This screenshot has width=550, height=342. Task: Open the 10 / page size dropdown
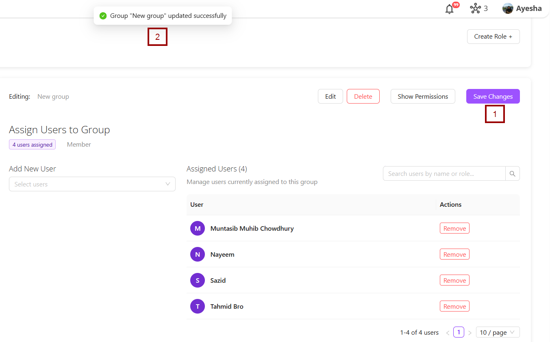pyautogui.click(x=498, y=332)
